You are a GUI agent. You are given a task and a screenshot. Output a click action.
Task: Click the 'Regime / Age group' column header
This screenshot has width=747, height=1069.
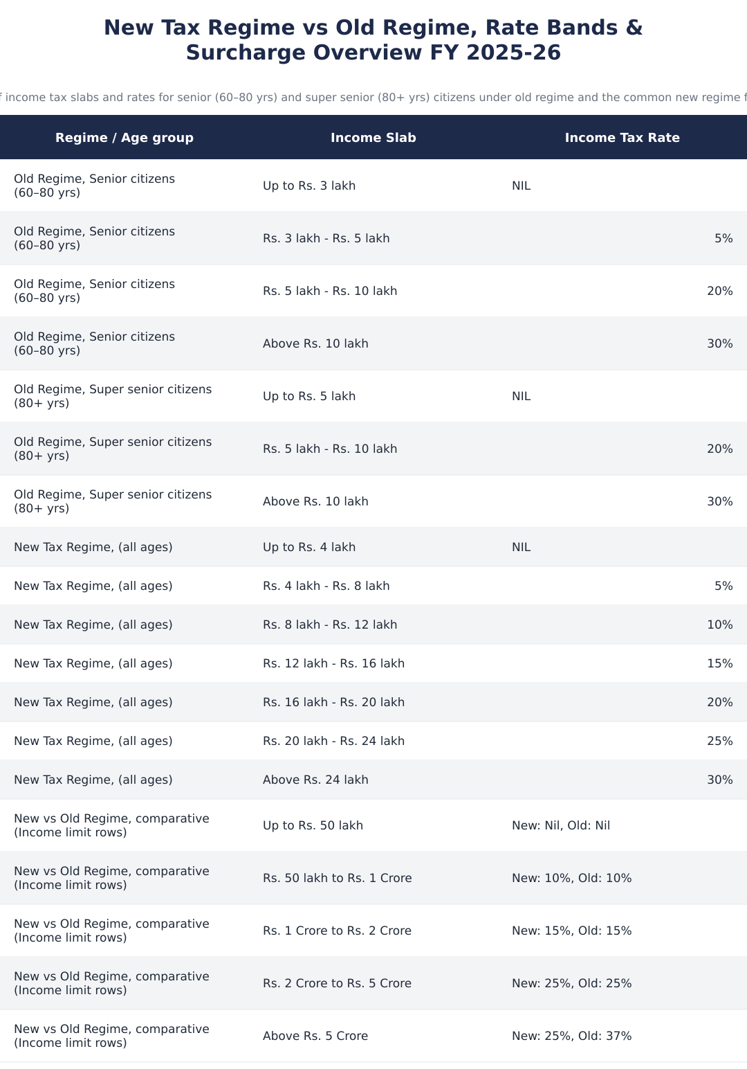[124, 138]
